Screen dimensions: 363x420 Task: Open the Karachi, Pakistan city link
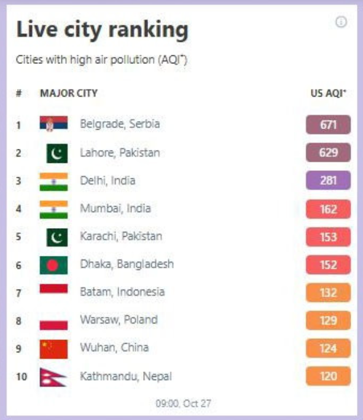coord(121,236)
